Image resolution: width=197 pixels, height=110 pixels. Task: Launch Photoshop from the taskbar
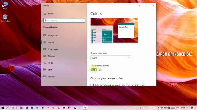point(32,108)
